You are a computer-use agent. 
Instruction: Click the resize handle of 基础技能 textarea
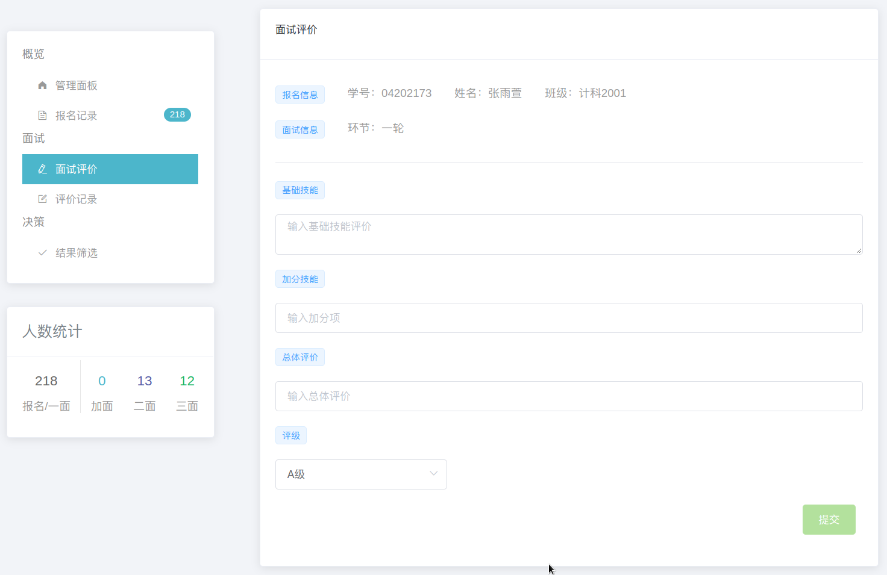click(x=859, y=250)
